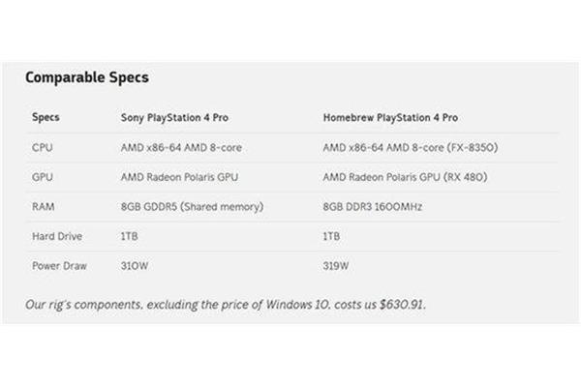Click the 8GB DDR3 1600MHz cell
581x387 pixels.
pyautogui.click(x=373, y=207)
